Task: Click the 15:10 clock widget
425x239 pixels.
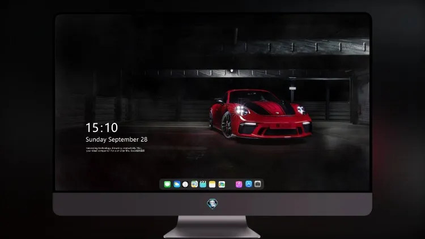Action: pos(101,127)
